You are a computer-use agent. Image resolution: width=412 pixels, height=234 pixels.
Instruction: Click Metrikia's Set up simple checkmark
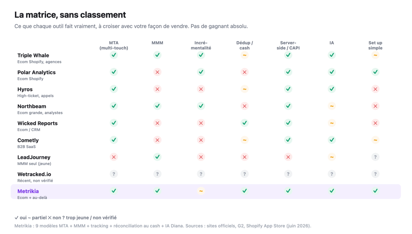(x=375, y=191)
